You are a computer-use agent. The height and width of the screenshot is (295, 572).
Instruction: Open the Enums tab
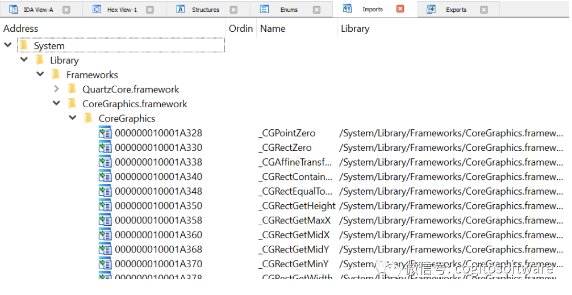[289, 10]
